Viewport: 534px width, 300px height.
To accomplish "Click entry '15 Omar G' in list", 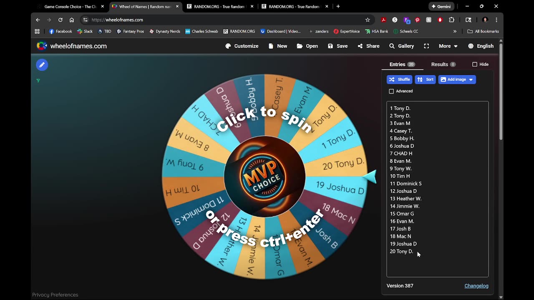I will (402, 213).
